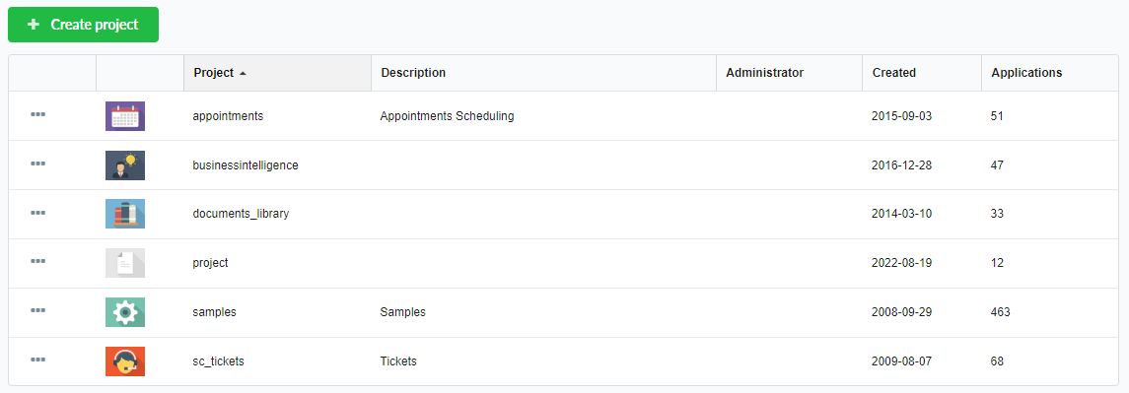The width and height of the screenshot is (1129, 393).
Task: Open the three-dot menu for samples
Action: click(x=38, y=309)
